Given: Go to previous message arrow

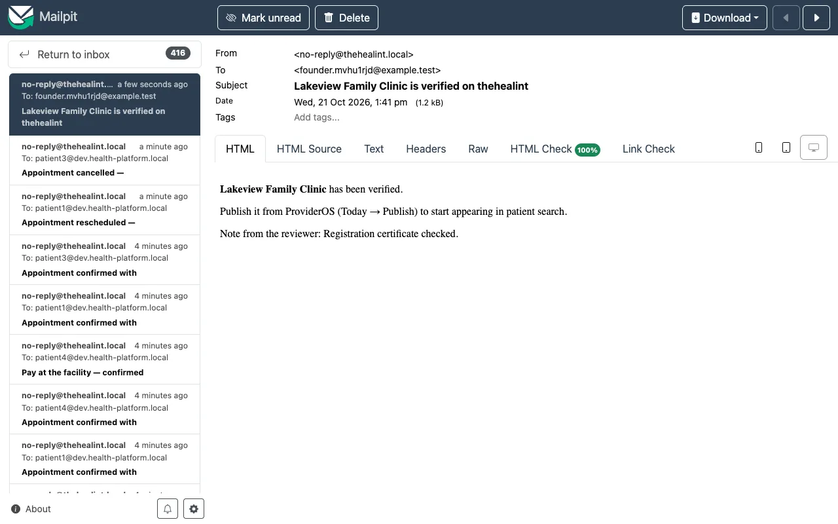Looking at the screenshot, I should click(x=786, y=18).
